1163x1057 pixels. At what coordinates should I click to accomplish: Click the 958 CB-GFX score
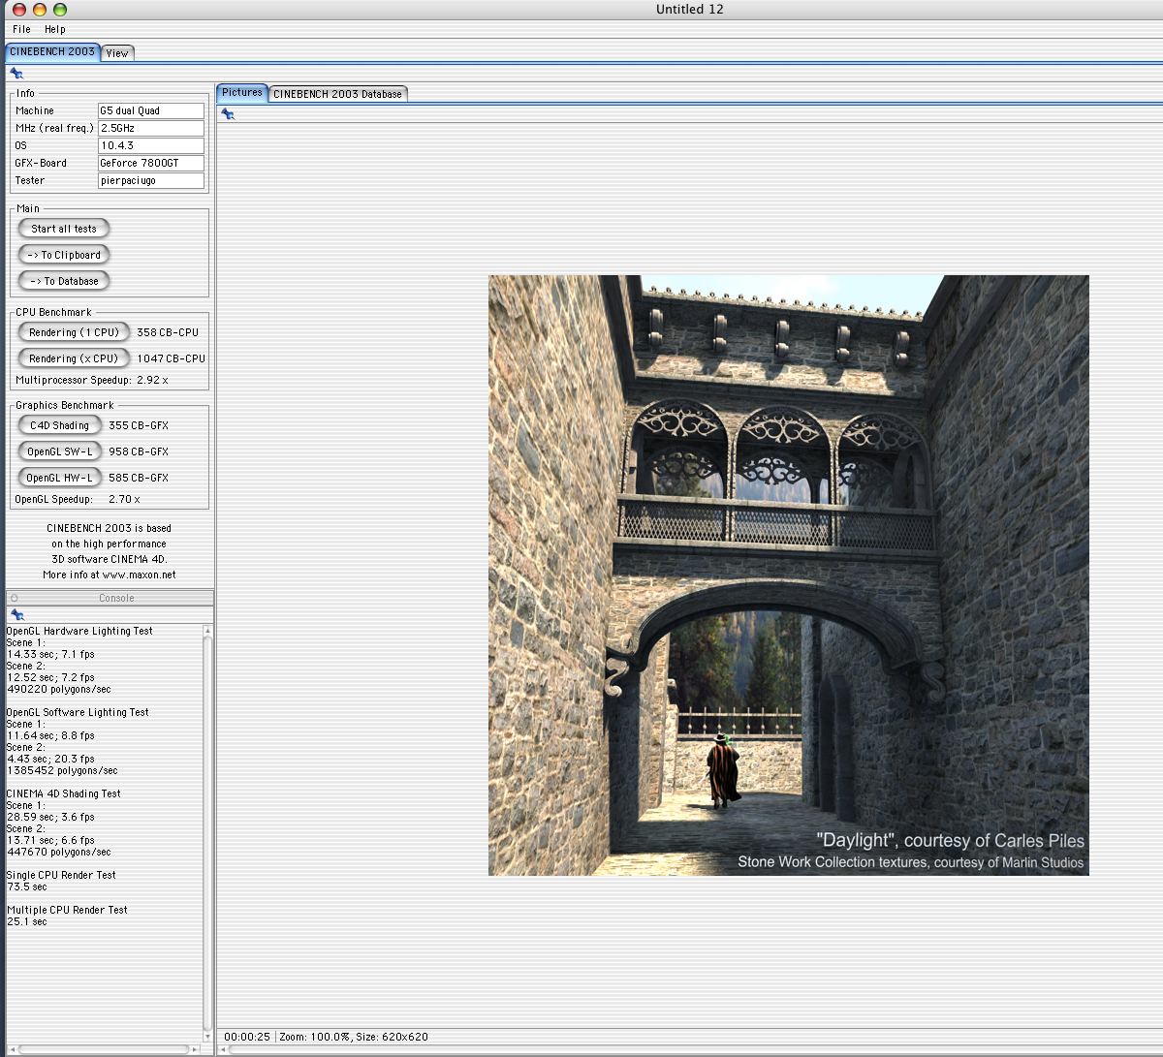(x=139, y=451)
